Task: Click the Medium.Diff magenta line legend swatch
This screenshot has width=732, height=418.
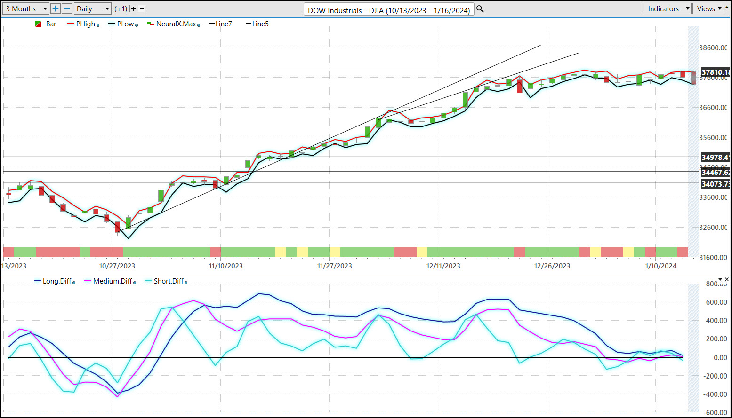Action: tap(88, 281)
